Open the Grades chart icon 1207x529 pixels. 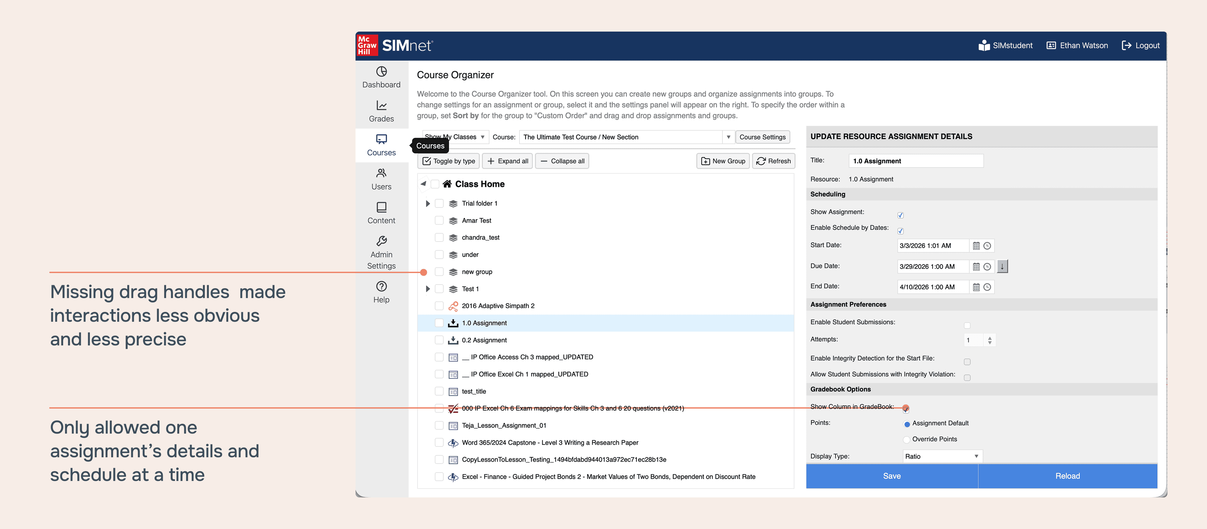coord(381,106)
